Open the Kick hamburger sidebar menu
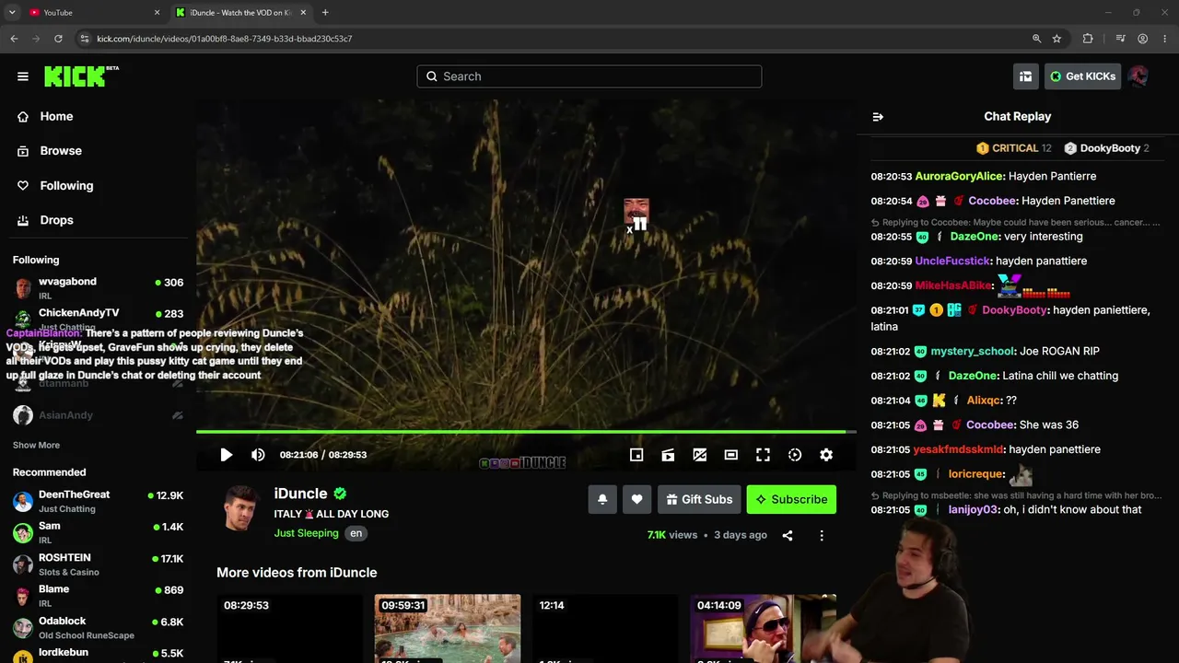 (x=23, y=76)
